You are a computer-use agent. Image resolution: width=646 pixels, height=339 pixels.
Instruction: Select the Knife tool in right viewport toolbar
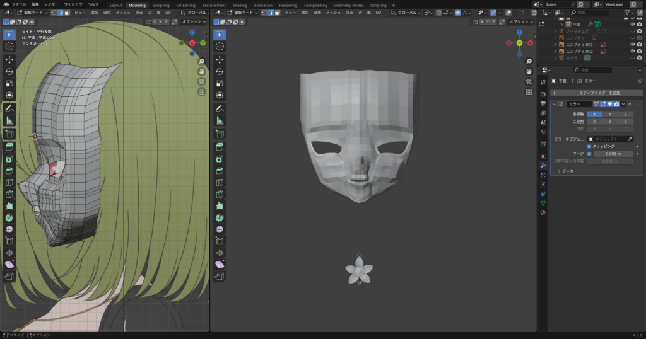(x=220, y=194)
